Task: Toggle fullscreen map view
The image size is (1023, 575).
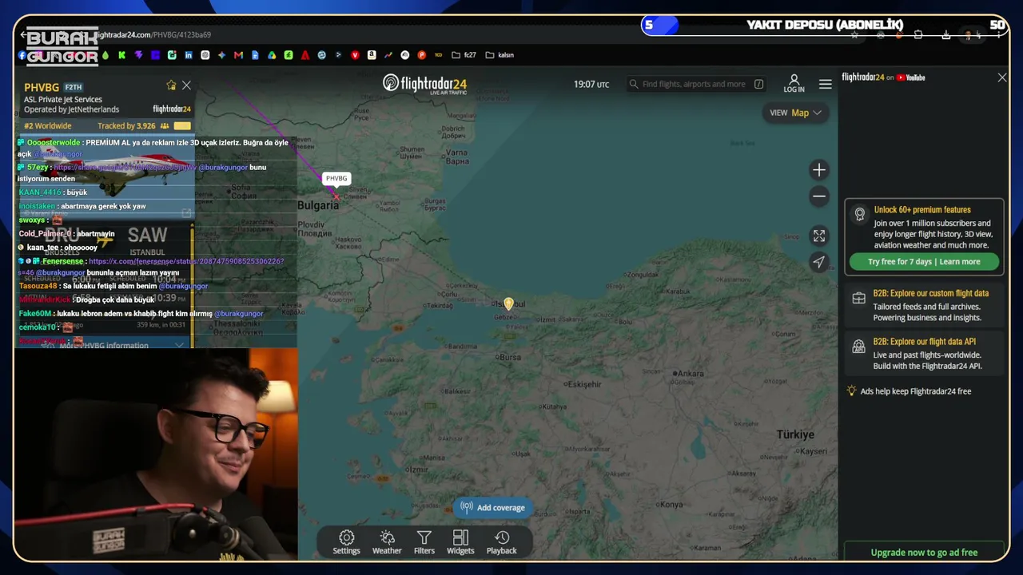Action: [x=819, y=236]
